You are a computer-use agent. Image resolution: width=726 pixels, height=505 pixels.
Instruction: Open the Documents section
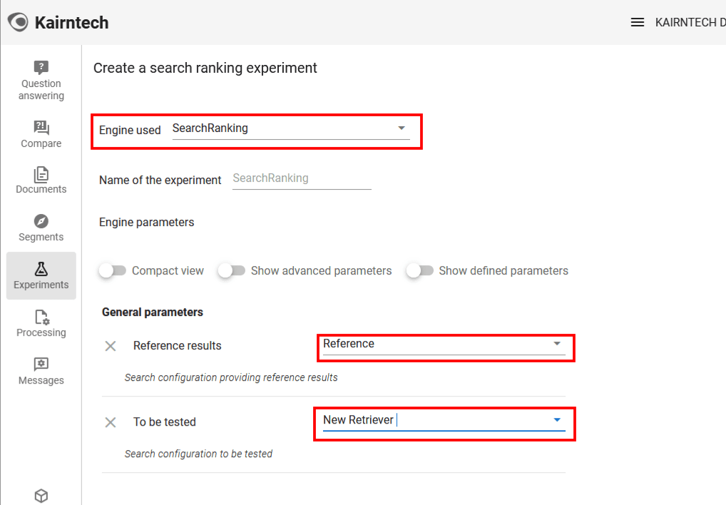(x=41, y=180)
